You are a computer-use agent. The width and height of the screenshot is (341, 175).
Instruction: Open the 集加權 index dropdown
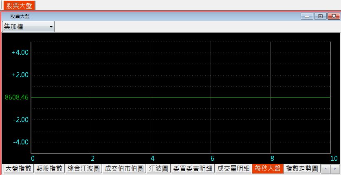pos(28,27)
